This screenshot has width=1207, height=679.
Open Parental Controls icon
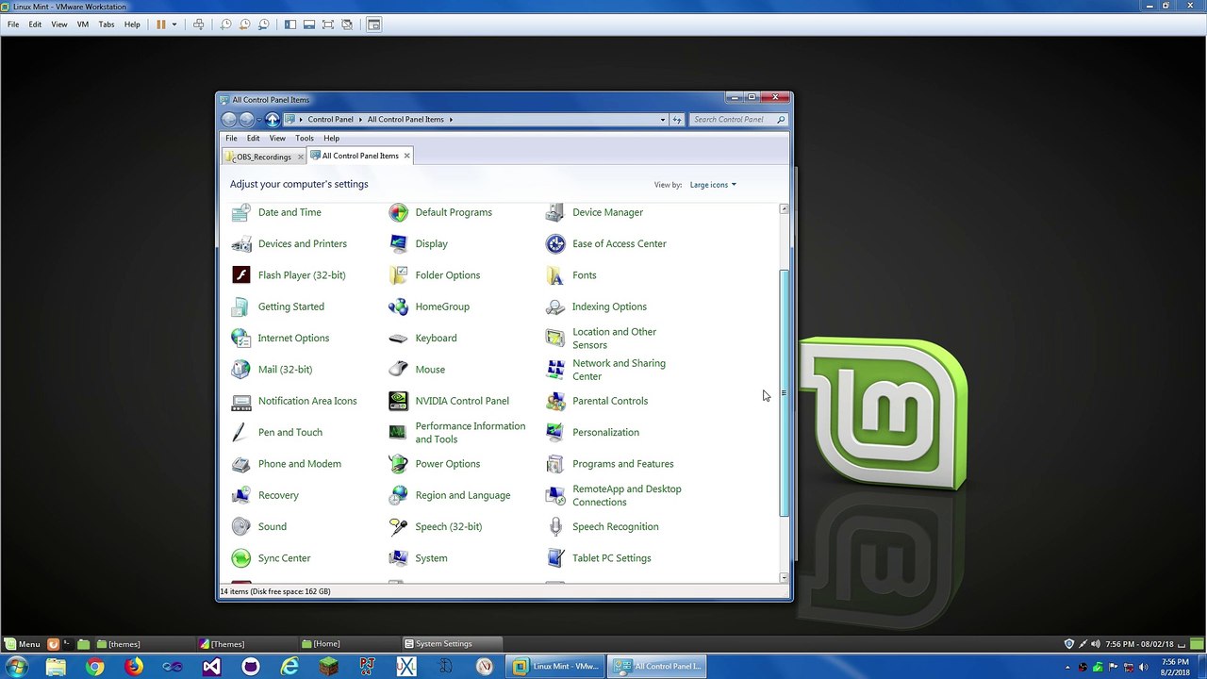[555, 401]
